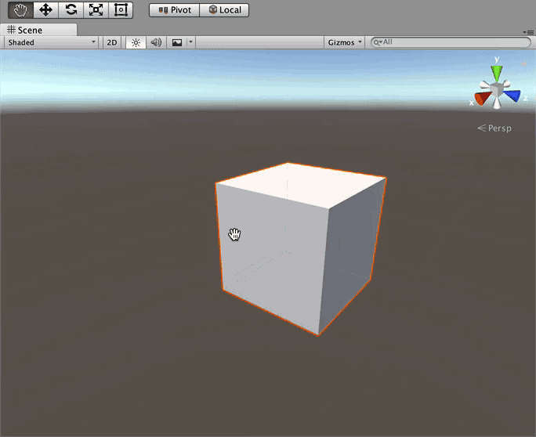Open scene effects dropdown arrow
Image resolution: width=536 pixels, height=437 pixels.
point(190,42)
